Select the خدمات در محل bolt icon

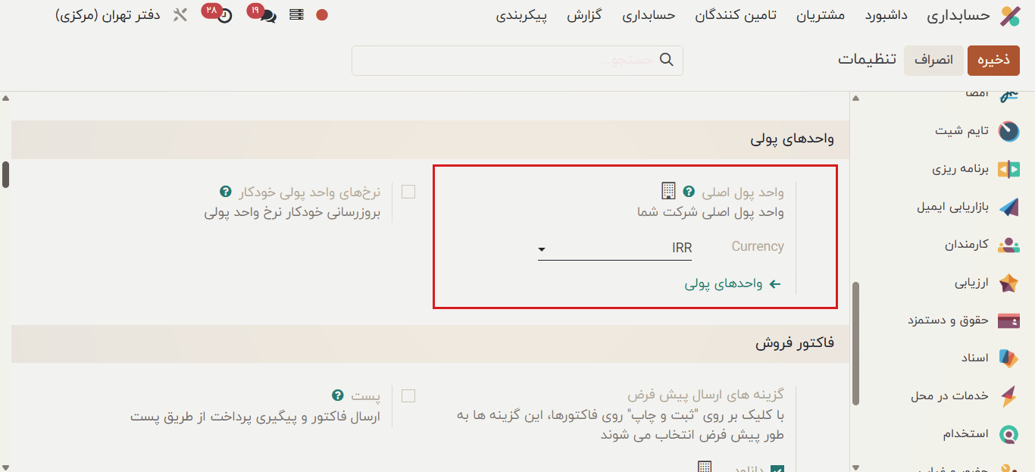[x=1008, y=395]
